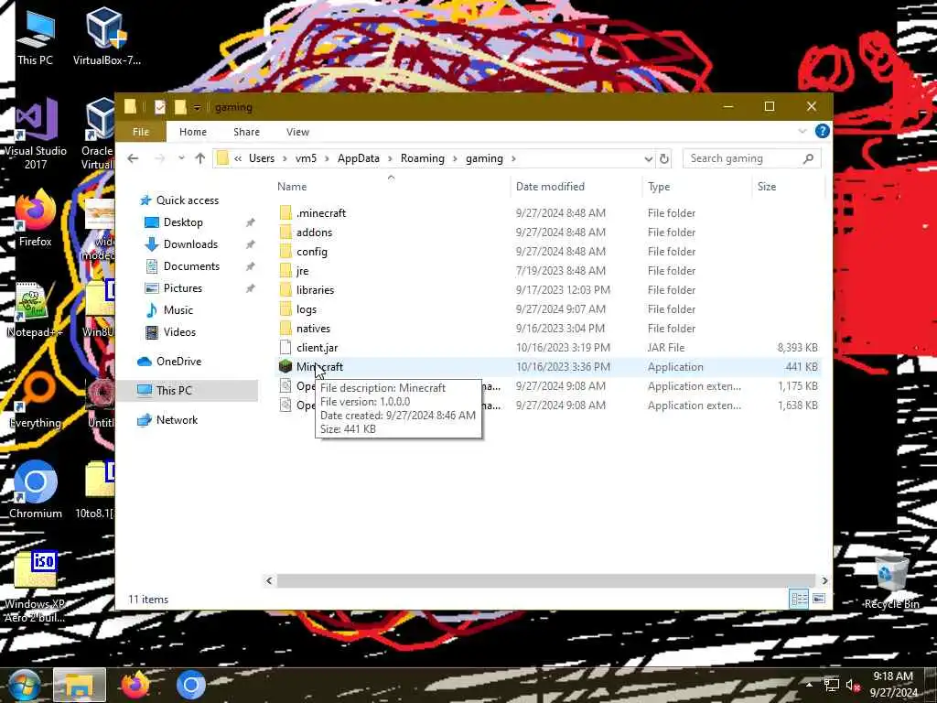Click the horizontal scrollbar left arrow
This screenshot has height=703, width=937.
[269, 580]
